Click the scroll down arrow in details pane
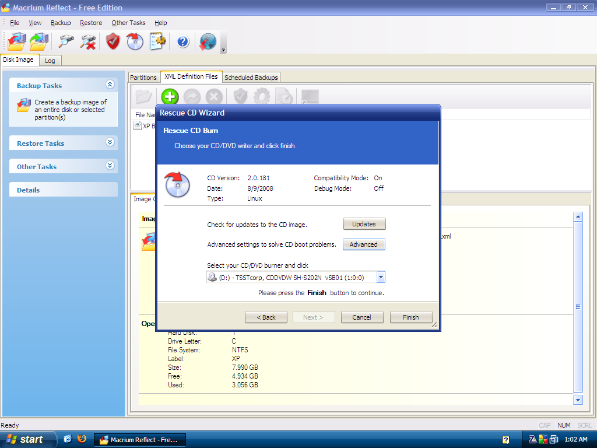 coord(578,400)
